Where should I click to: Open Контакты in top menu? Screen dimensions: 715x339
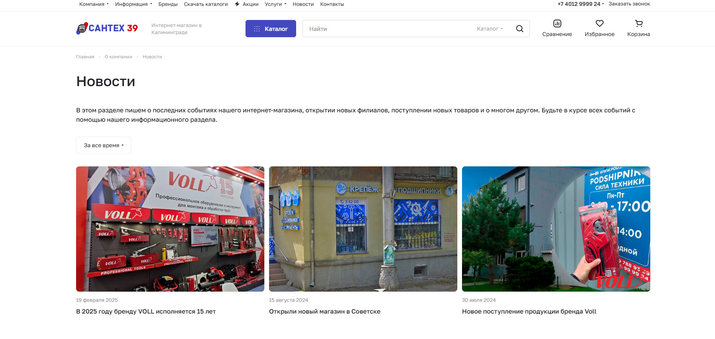pos(332,4)
